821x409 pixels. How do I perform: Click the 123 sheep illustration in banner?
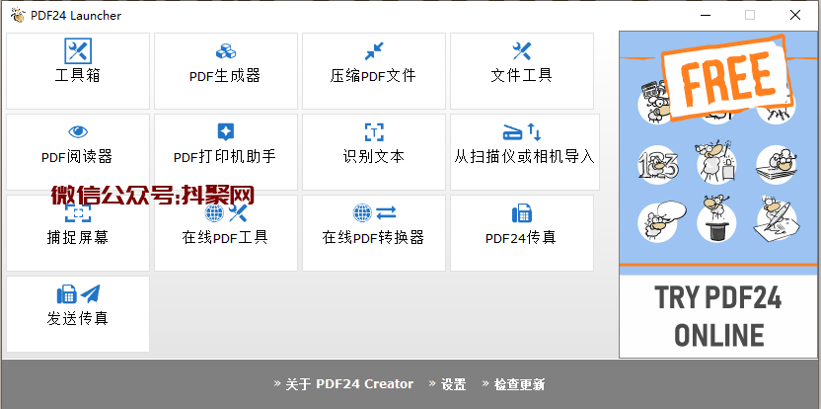pyautogui.click(x=658, y=164)
